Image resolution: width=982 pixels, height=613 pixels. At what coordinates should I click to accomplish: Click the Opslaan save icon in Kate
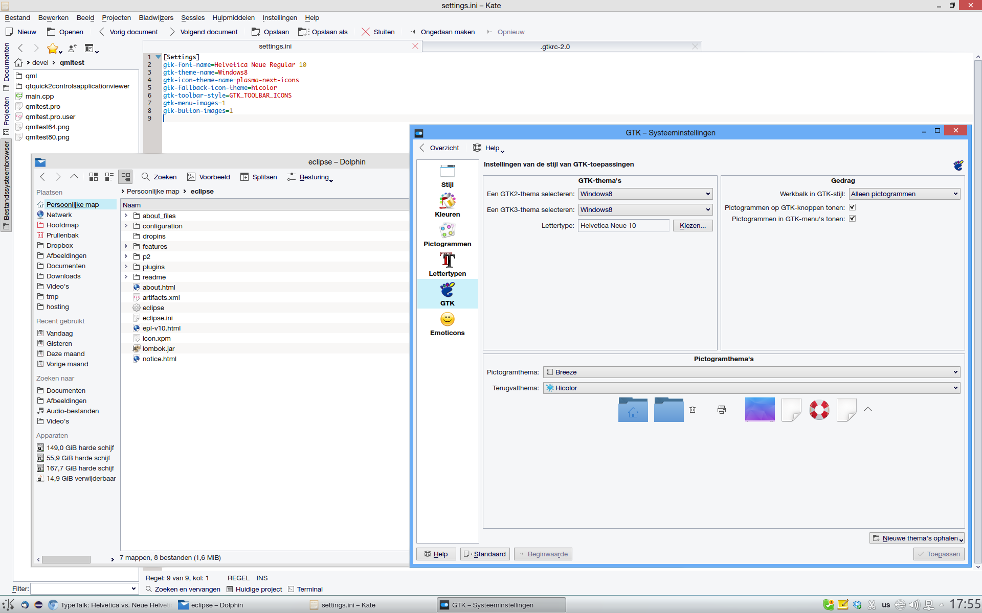coord(256,32)
